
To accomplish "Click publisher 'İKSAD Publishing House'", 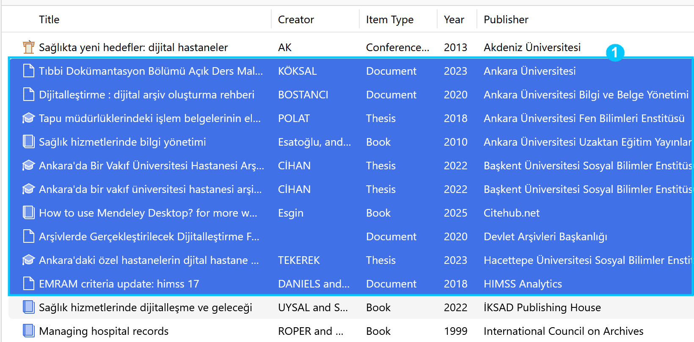I will (542, 307).
